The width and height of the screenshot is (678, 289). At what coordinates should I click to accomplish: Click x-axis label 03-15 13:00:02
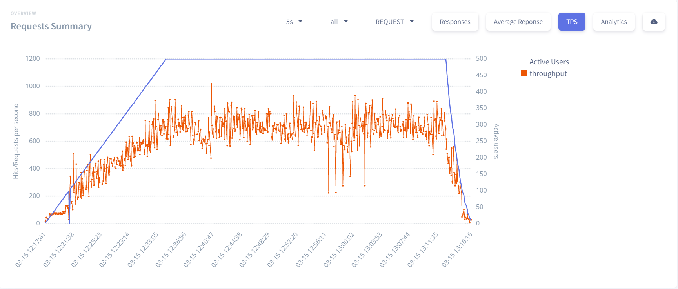339,250
